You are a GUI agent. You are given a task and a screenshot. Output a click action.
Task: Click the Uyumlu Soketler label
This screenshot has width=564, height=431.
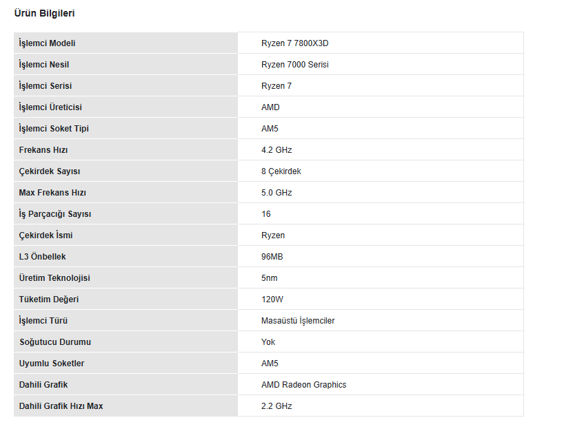coord(52,364)
